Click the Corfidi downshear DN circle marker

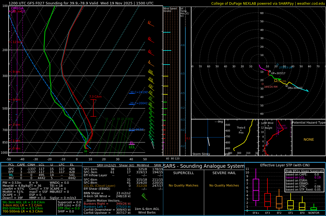286,86
